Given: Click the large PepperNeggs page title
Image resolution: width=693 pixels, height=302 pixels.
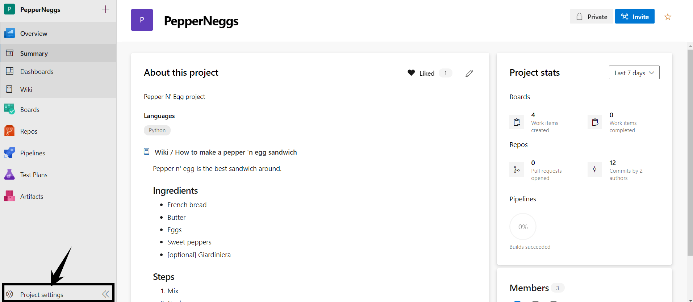Looking at the screenshot, I should pyautogui.click(x=201, y=21).
